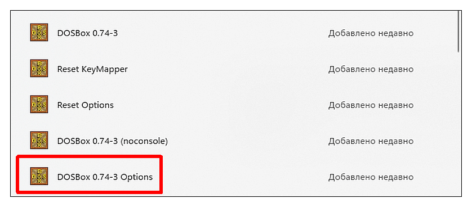
Task: Click the Reset KeyMapper icon
Action: (39, 69)
